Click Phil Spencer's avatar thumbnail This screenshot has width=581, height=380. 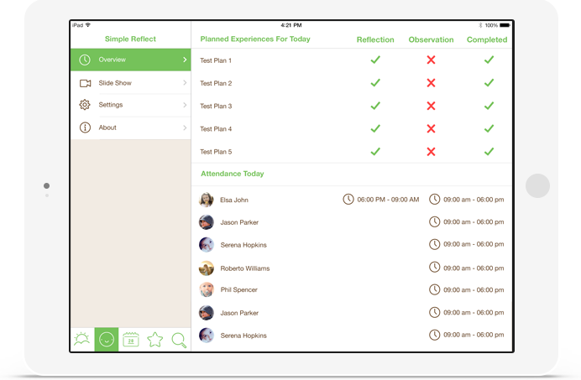point(207,290)
